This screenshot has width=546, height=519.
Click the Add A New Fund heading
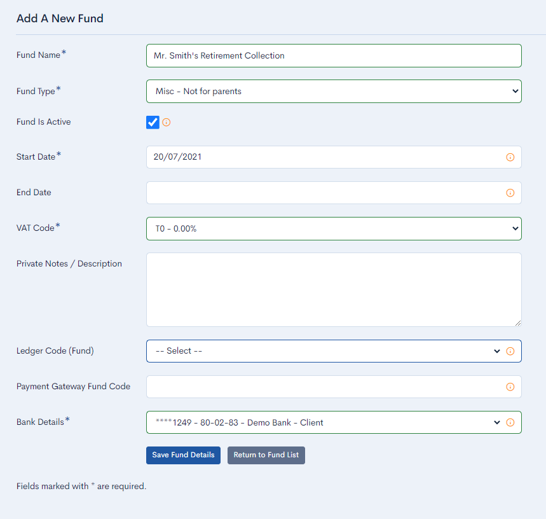60,18
